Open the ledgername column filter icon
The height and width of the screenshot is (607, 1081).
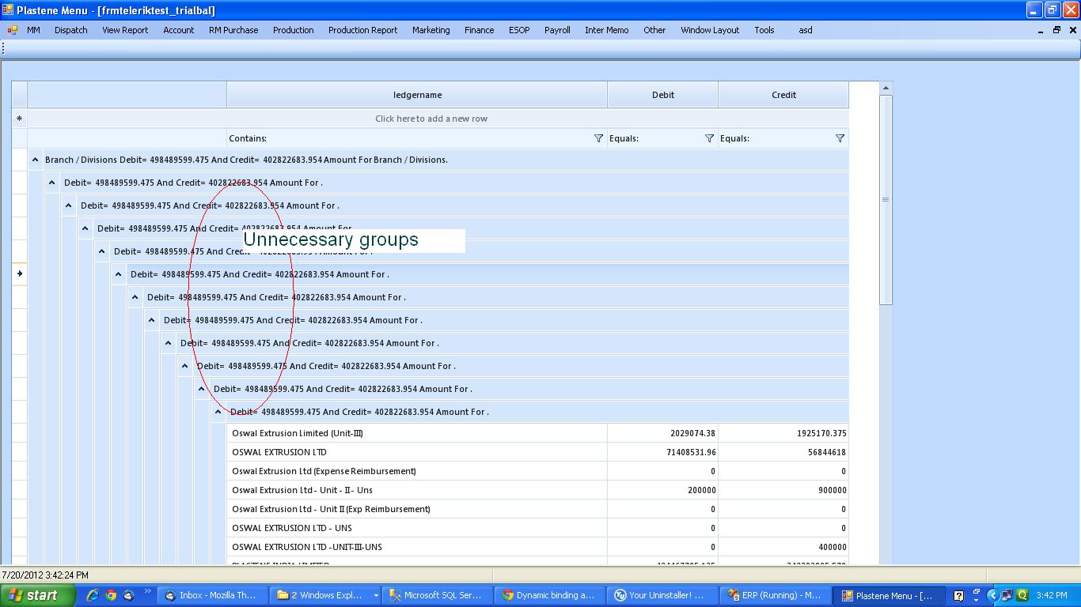tap(598, 138)
